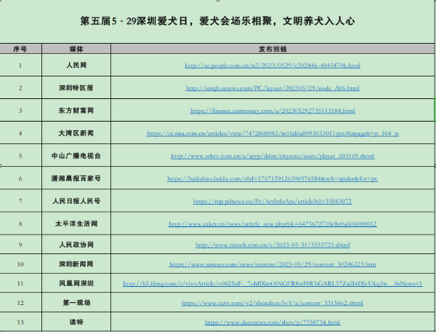
Task: Open the zaker.cn link for 太平洋生活网
Action: [x=272, y=224]
